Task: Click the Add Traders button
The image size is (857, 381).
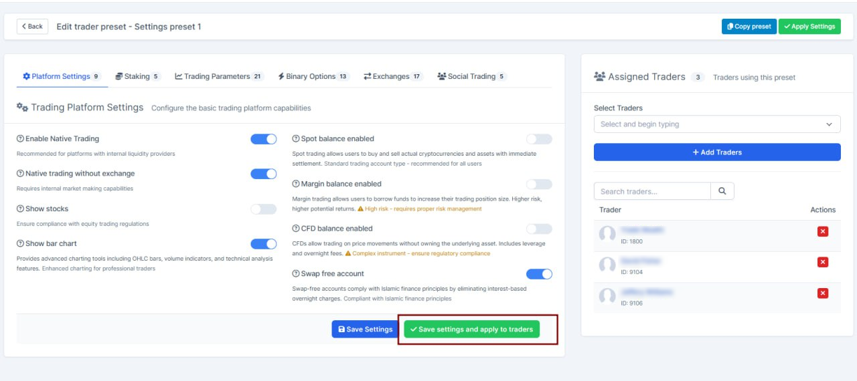Action: (x=717, y=152)
